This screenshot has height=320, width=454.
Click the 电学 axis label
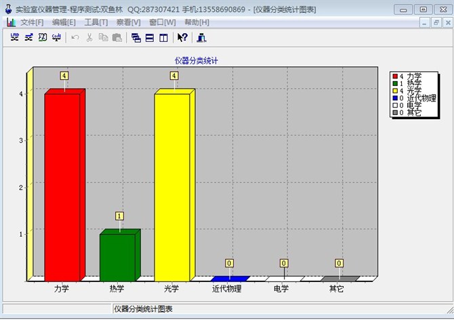click(x=281, y=288)
